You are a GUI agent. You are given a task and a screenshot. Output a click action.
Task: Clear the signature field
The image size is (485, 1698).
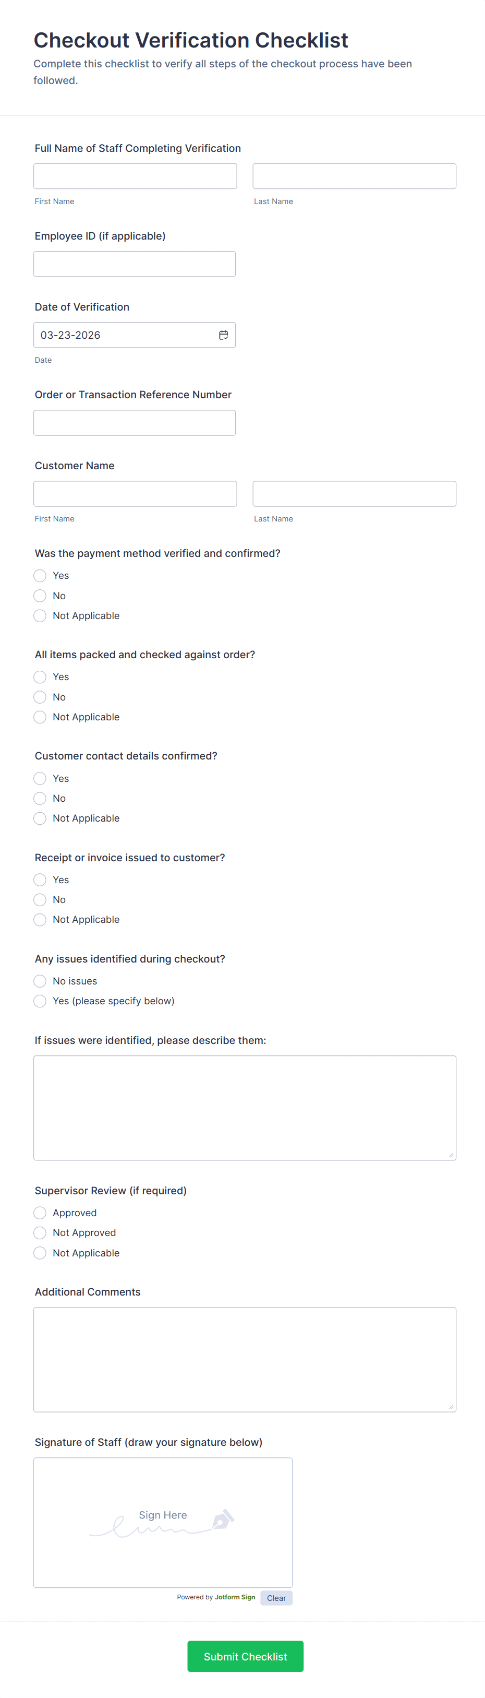tap(276, 1598)
